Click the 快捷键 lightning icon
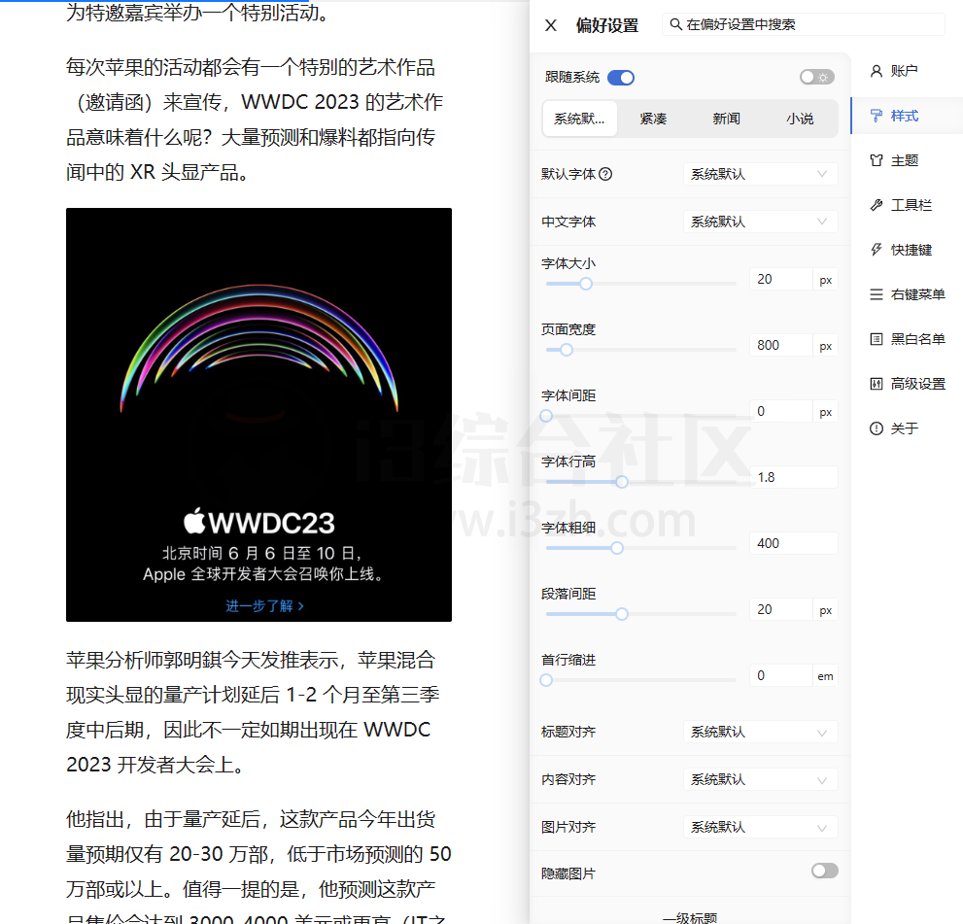Viewport: 963px width, 924px height. tap(877, 250)
